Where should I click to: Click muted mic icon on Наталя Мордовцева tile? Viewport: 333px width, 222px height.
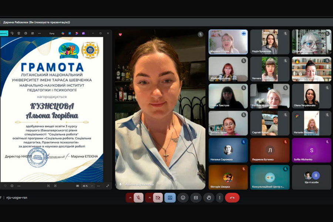pos(285,88)
